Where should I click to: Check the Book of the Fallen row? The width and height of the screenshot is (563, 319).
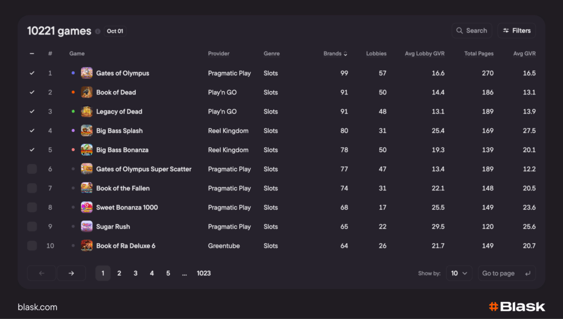pyautogui.click(x=32, y=188)
